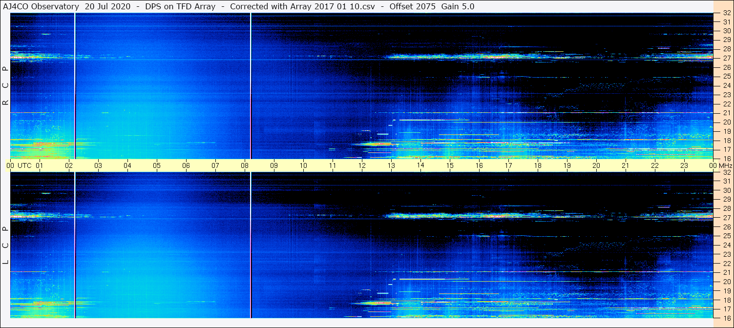
Task: Click the 32 MHz tick on LCP frequency scale
Action: tap(726, 172)
